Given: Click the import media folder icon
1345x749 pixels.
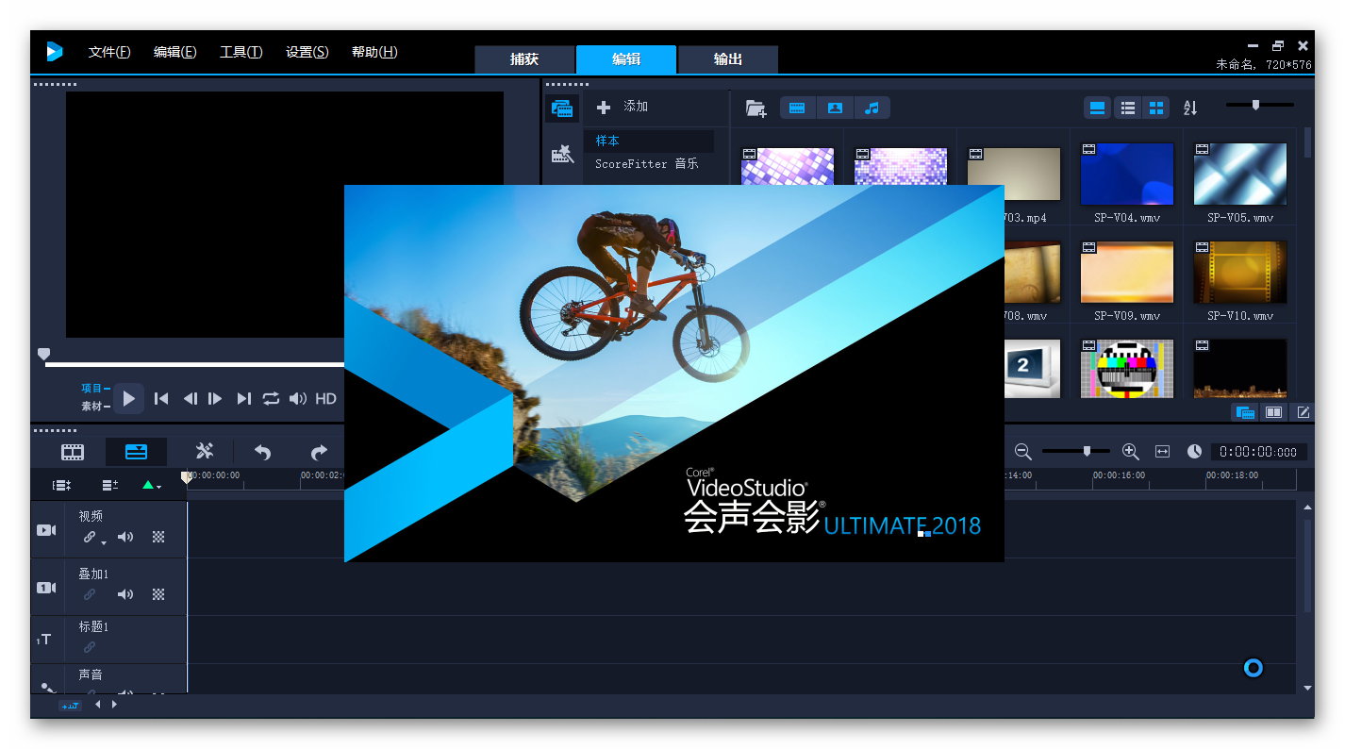Looking at the screenshot, I should (x=756, y=108).
